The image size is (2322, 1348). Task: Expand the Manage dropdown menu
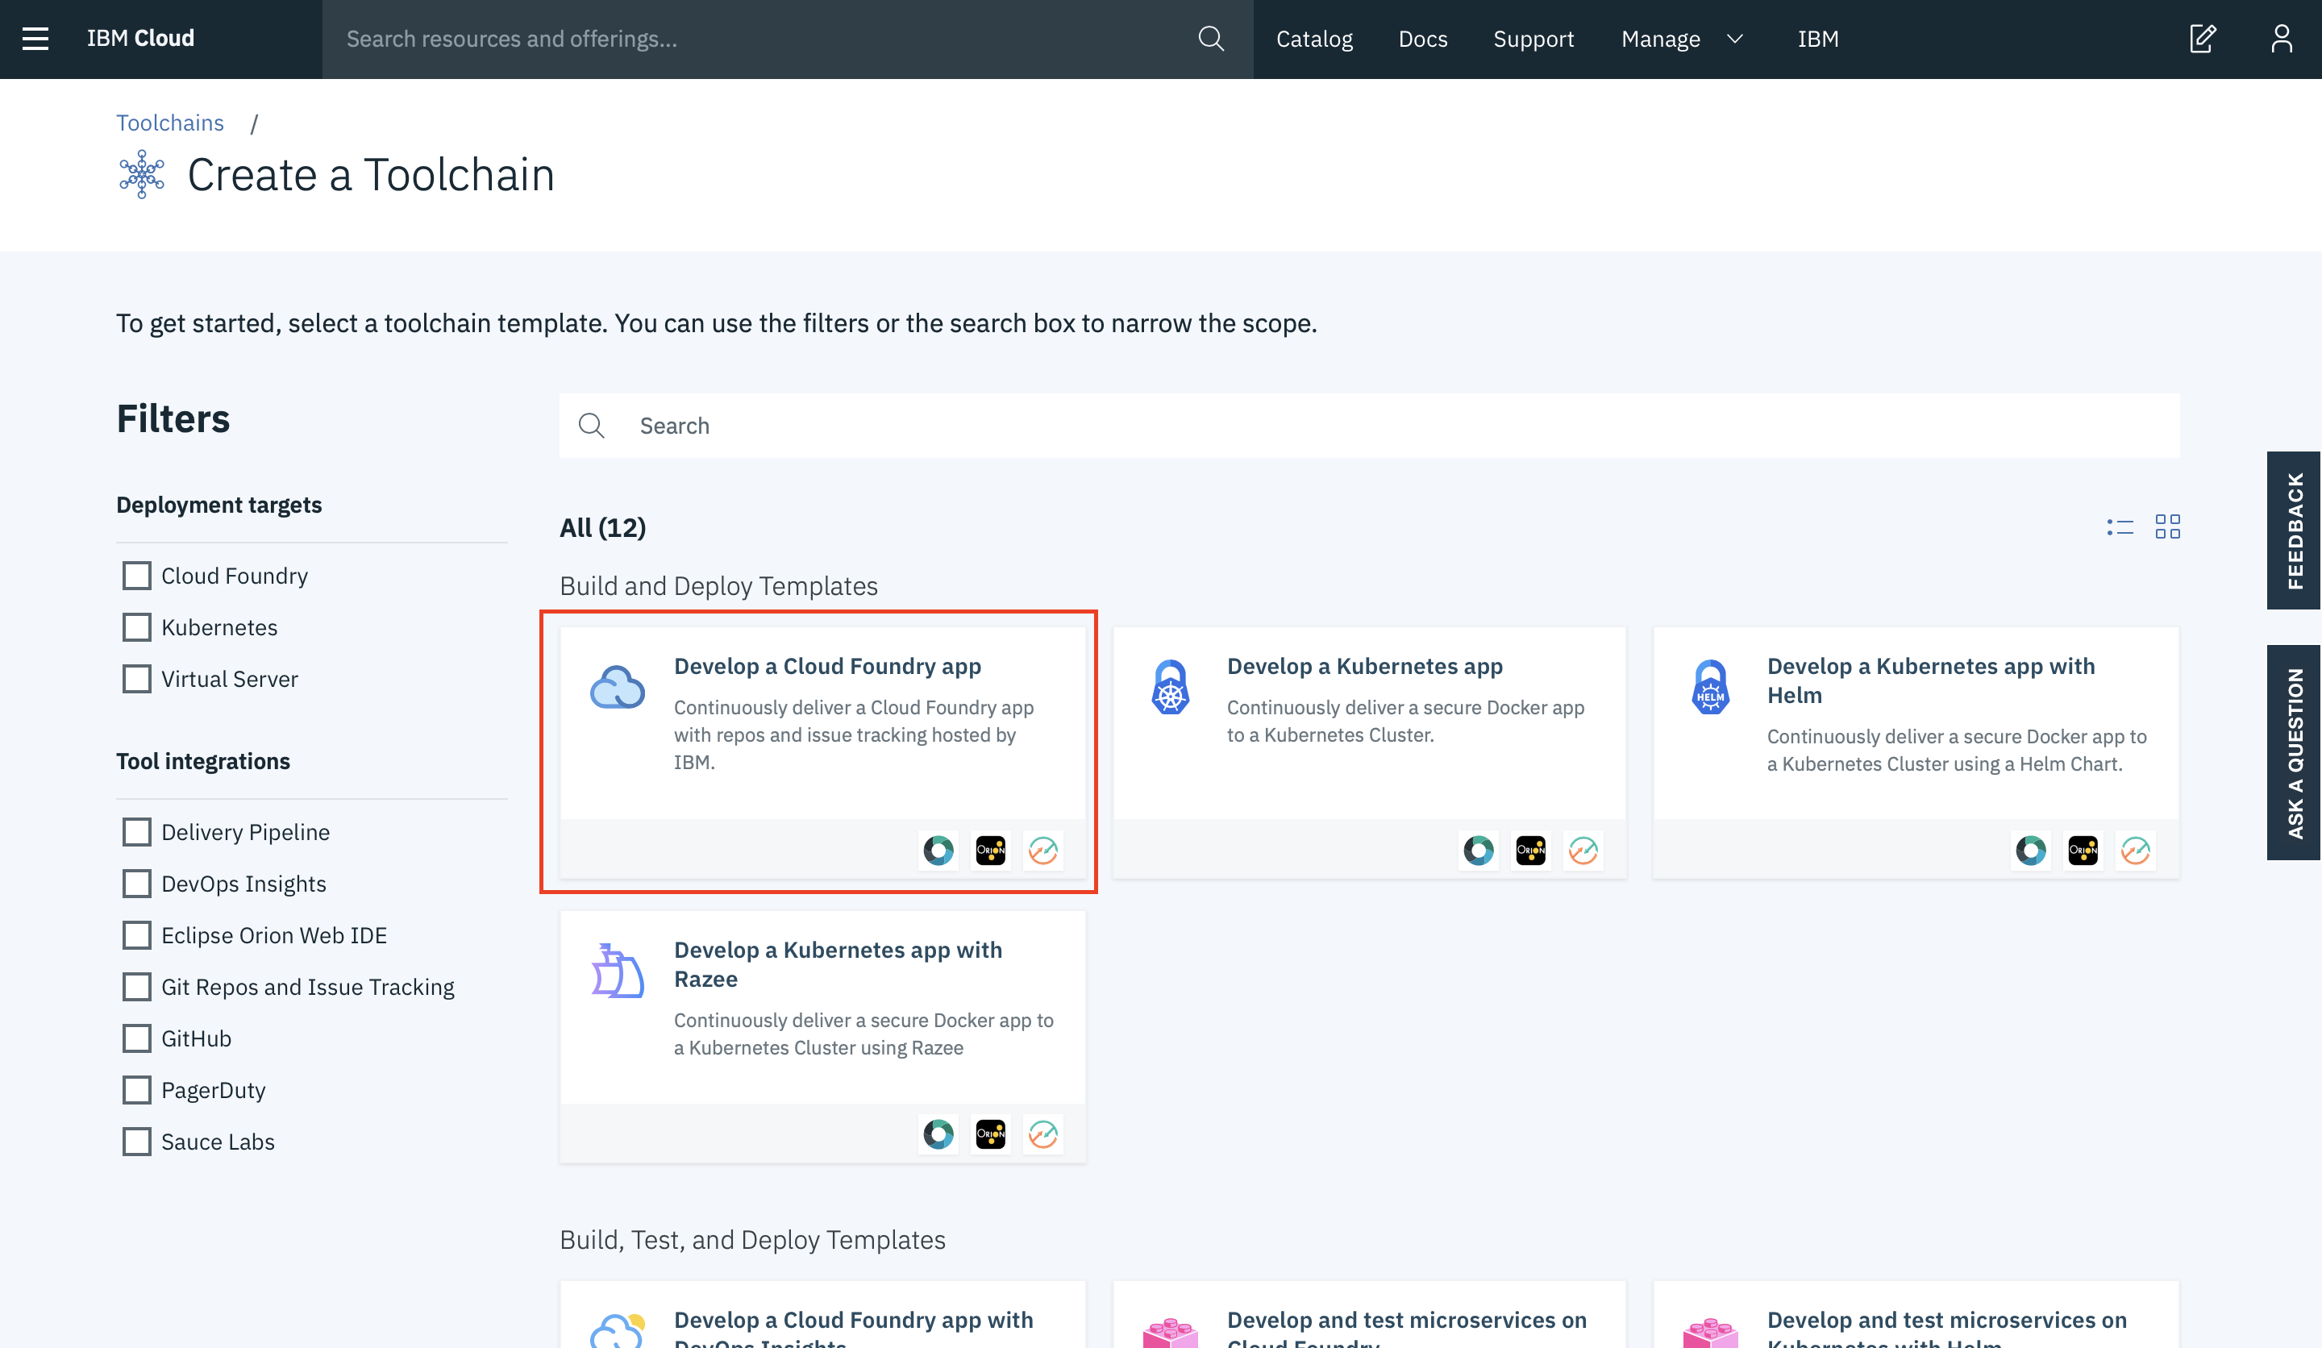(1682, 39)
